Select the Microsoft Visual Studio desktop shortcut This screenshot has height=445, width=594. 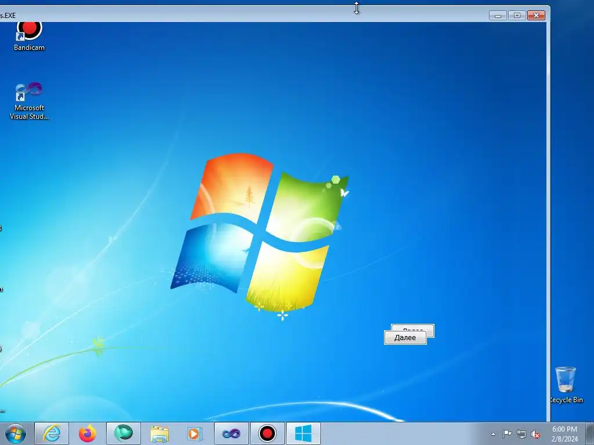tap(29, 101)
